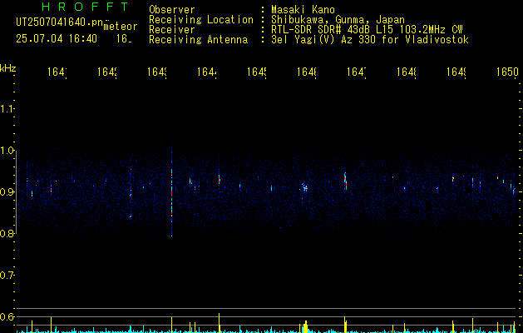Click the 1.1 frequency axis label
The image size is (523, 333).
7,108
